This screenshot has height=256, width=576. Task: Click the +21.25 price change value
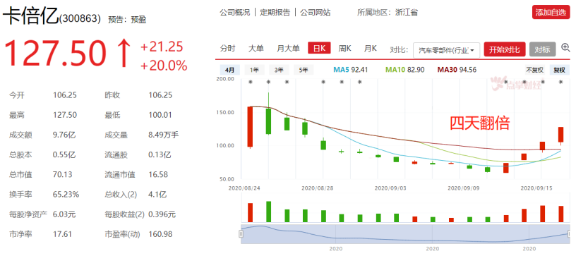tap(162, 47)
